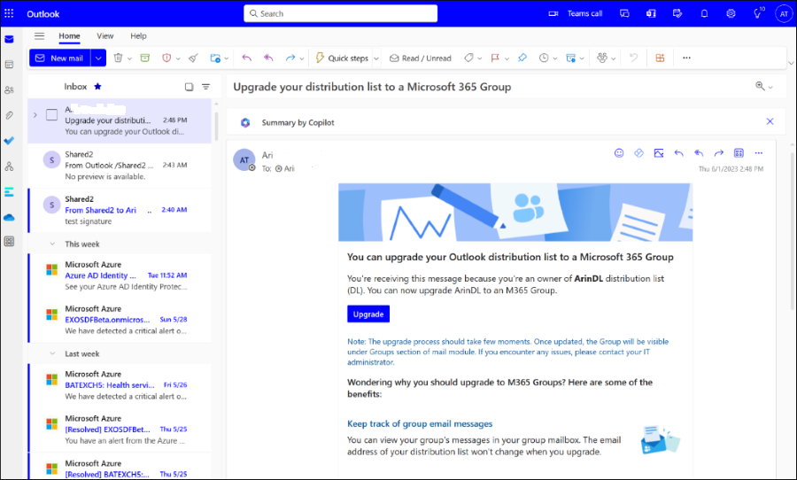This screenshot has width=797, height=480.
Task: Open People from the left sidebar
Action: 9,90
